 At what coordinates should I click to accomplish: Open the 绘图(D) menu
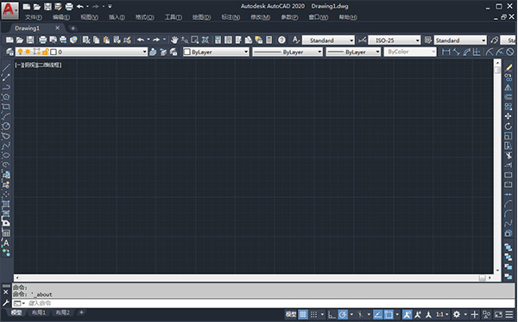[x=201, y=17]
